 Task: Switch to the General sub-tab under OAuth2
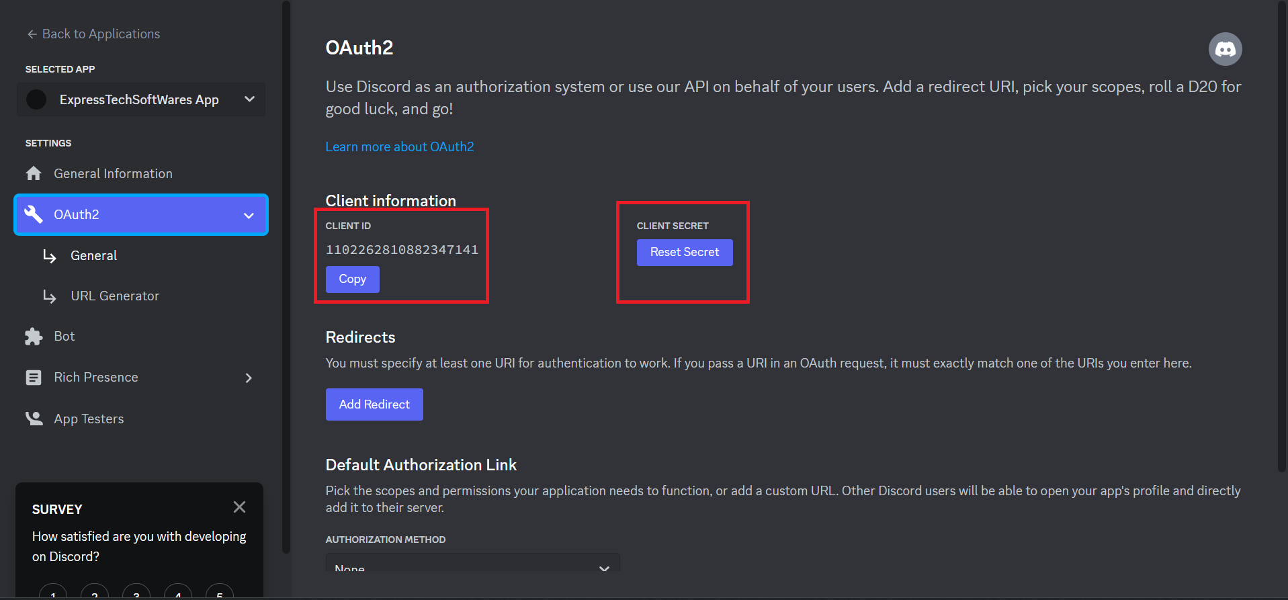coord(93,255)
